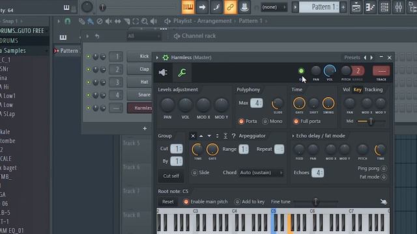Viewport: 417px width, 234px height.
Task: Click the add channel plus button
Action: pos(145,129)
